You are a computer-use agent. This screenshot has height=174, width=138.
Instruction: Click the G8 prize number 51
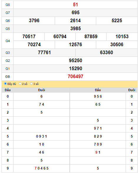75,4
